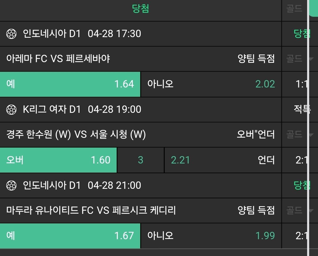Screen dimensions: 318x256
Task: Click 골드 header next to top 당첨 tab
Action: (x=294, y=9)
